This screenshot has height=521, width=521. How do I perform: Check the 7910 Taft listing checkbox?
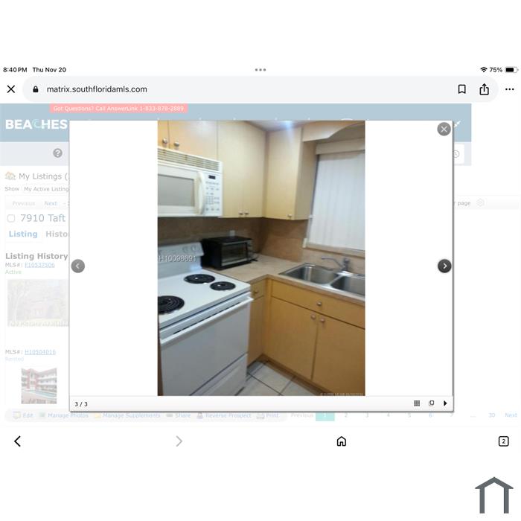click(x=11, y=218)
